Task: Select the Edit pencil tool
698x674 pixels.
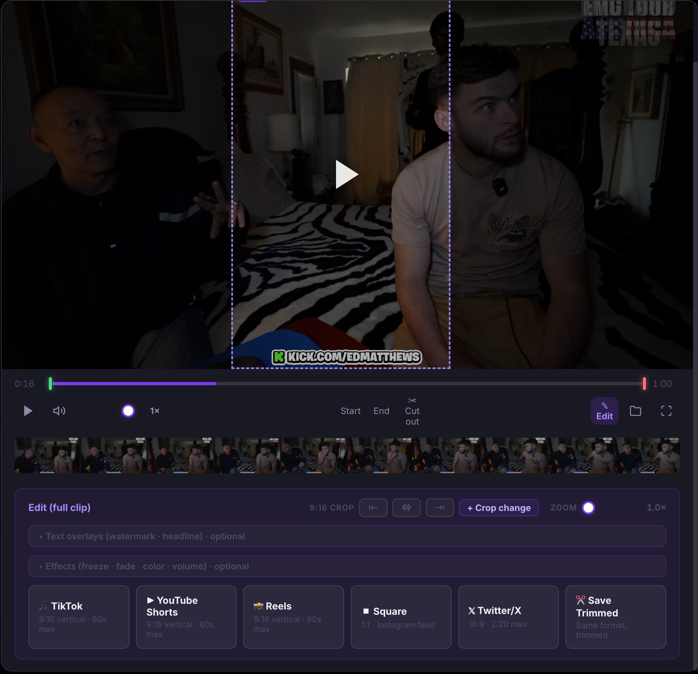Action: click(604, 411)
